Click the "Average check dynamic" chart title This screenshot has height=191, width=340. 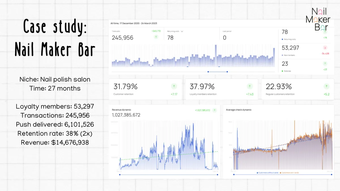click(239, 110)
